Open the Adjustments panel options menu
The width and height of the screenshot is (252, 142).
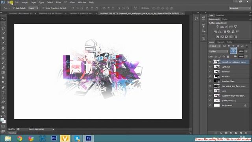tap(250, 19)
